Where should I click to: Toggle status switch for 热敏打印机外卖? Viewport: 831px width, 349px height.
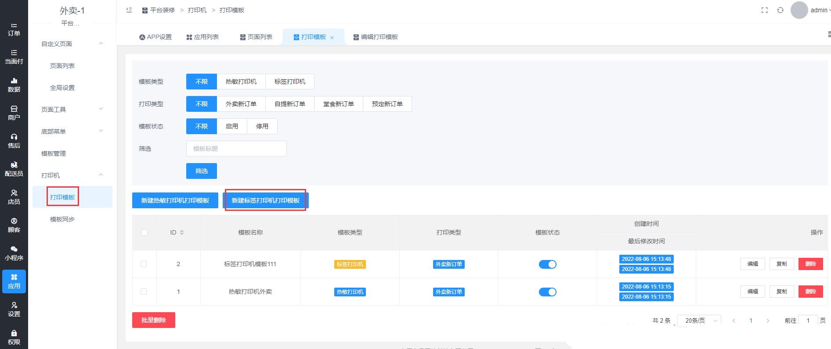click(548, 292)
